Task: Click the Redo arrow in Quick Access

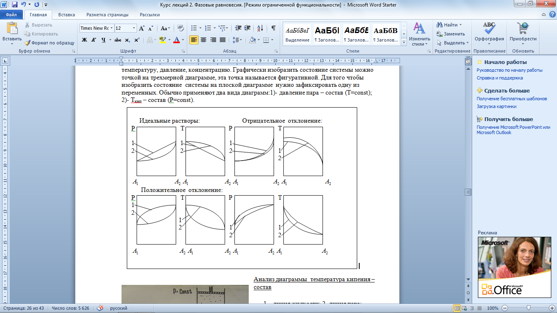Action: (37, 5)
